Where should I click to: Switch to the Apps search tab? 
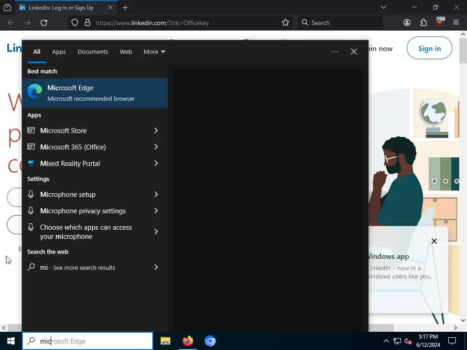point(59,51)
